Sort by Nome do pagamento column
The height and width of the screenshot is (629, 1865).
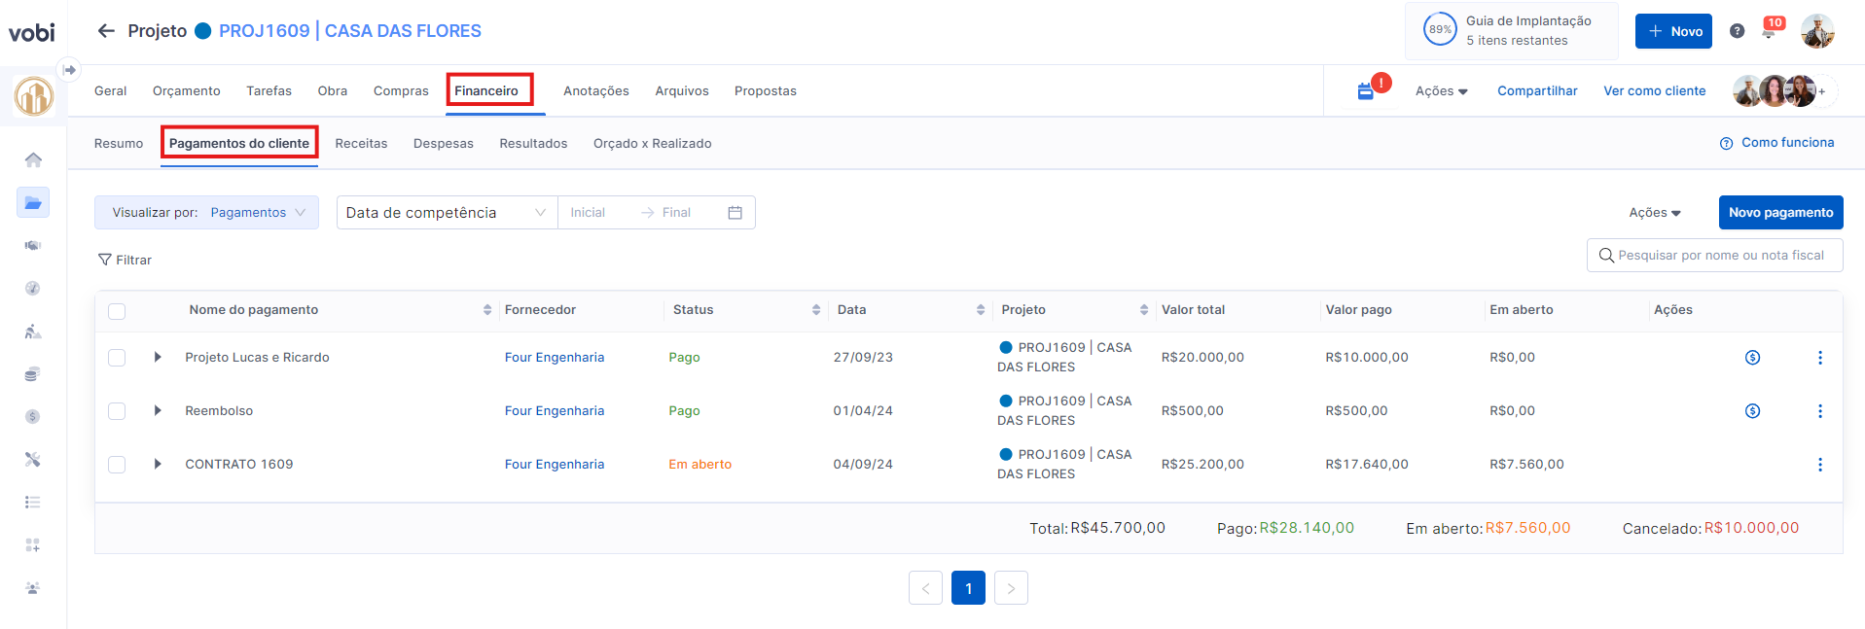pyautogui.click(x=487, y=310)
